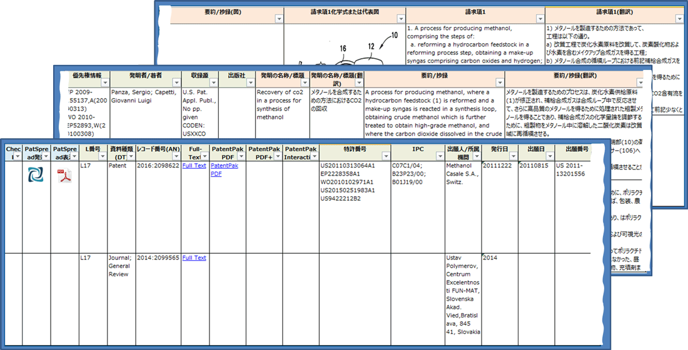Open filter dropdown for 請求項1化学式または代表図 in back window

tap(400, 18)
